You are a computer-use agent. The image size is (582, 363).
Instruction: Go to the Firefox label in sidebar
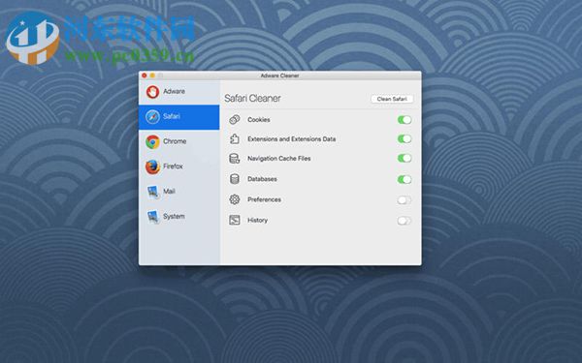[173, 166]
